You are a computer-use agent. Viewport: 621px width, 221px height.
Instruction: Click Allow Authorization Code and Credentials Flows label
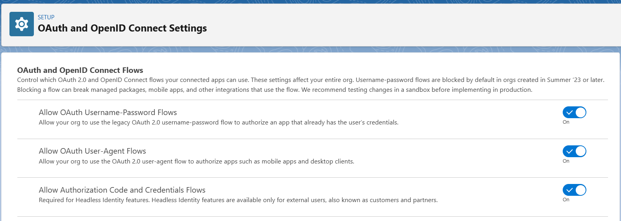122,190
